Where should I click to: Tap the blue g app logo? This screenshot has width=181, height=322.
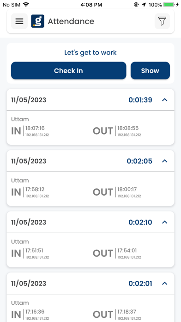coord(38,21)
